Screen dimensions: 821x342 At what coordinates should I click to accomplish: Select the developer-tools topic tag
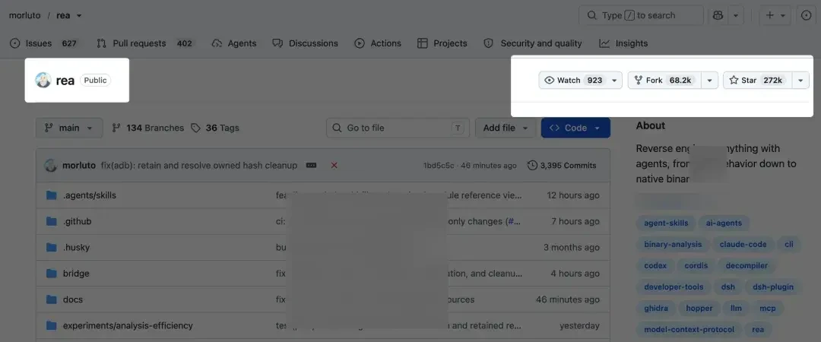pos(674,287)
